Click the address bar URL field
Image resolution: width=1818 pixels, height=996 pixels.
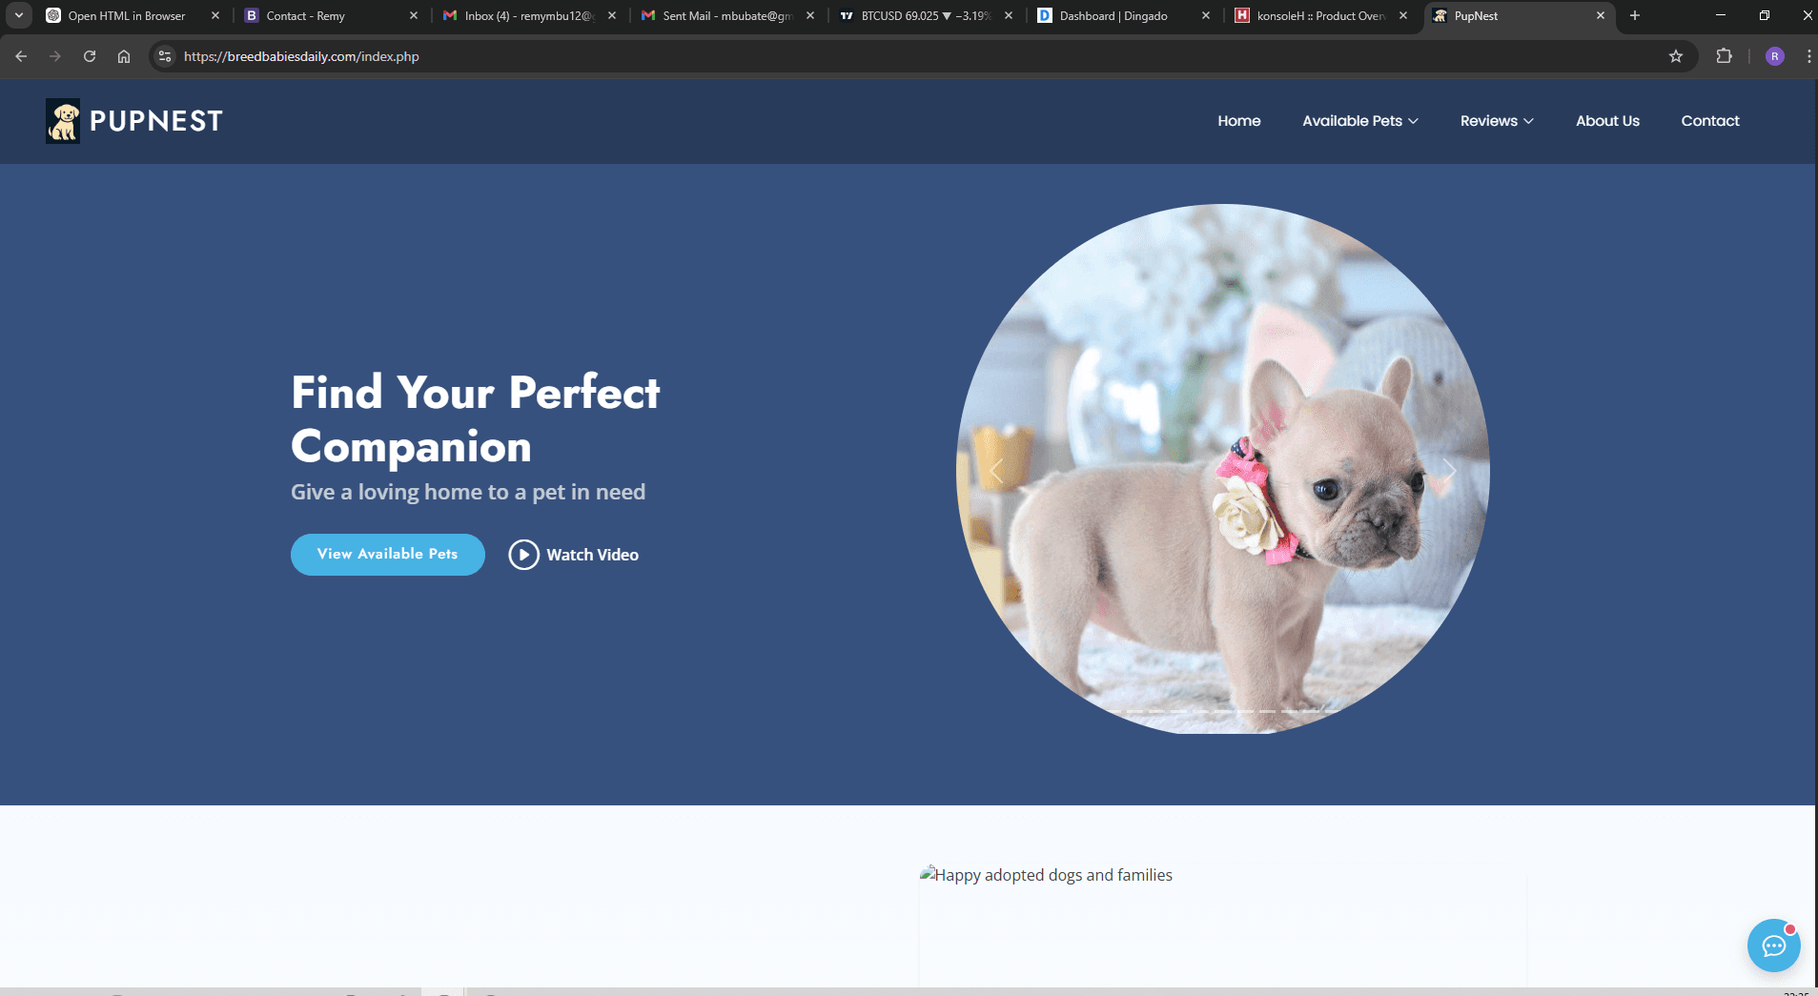pos(381,56)
